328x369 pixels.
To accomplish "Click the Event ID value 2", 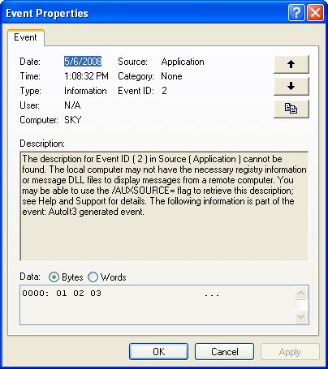I will coord(164,91).
